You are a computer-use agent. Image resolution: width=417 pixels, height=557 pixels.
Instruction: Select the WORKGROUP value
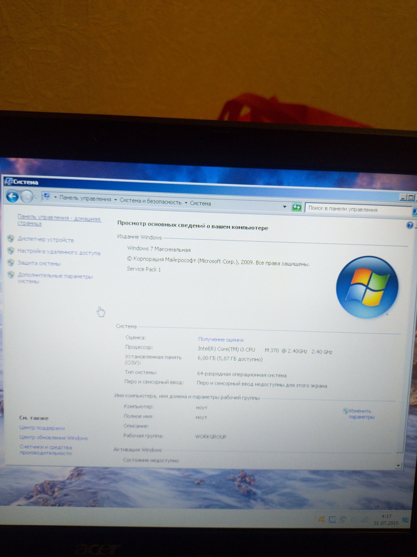click(211, 436)
